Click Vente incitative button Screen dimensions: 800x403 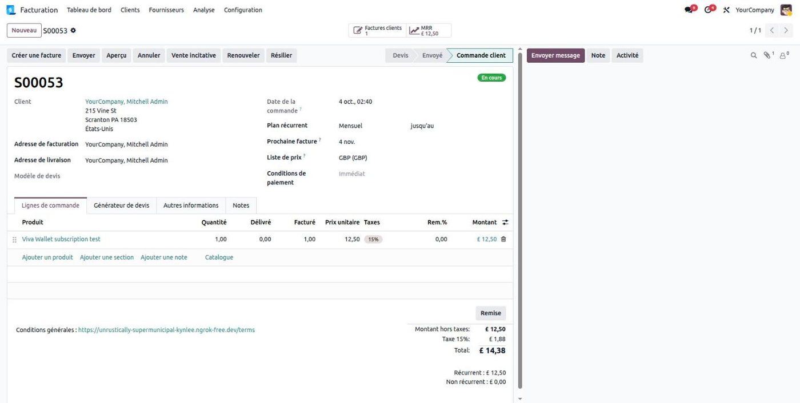tap(194, 55)
